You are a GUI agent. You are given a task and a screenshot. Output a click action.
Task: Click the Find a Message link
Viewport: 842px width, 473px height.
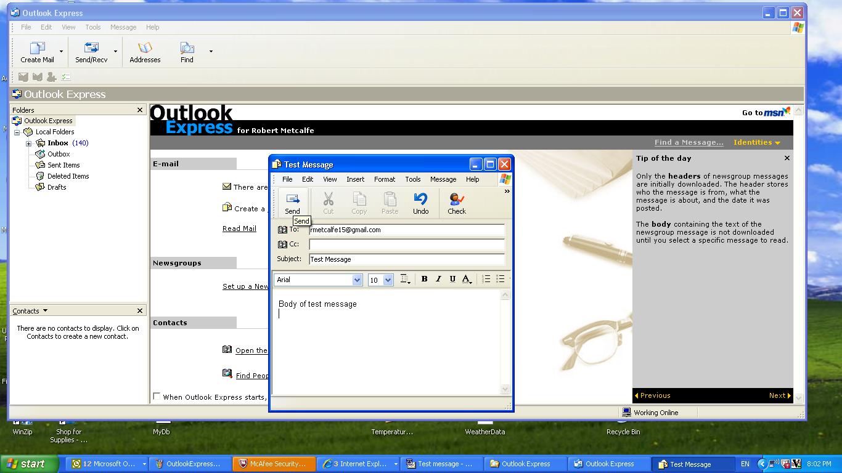point(689,142)
